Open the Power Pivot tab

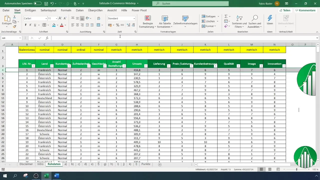click(139, 10)
